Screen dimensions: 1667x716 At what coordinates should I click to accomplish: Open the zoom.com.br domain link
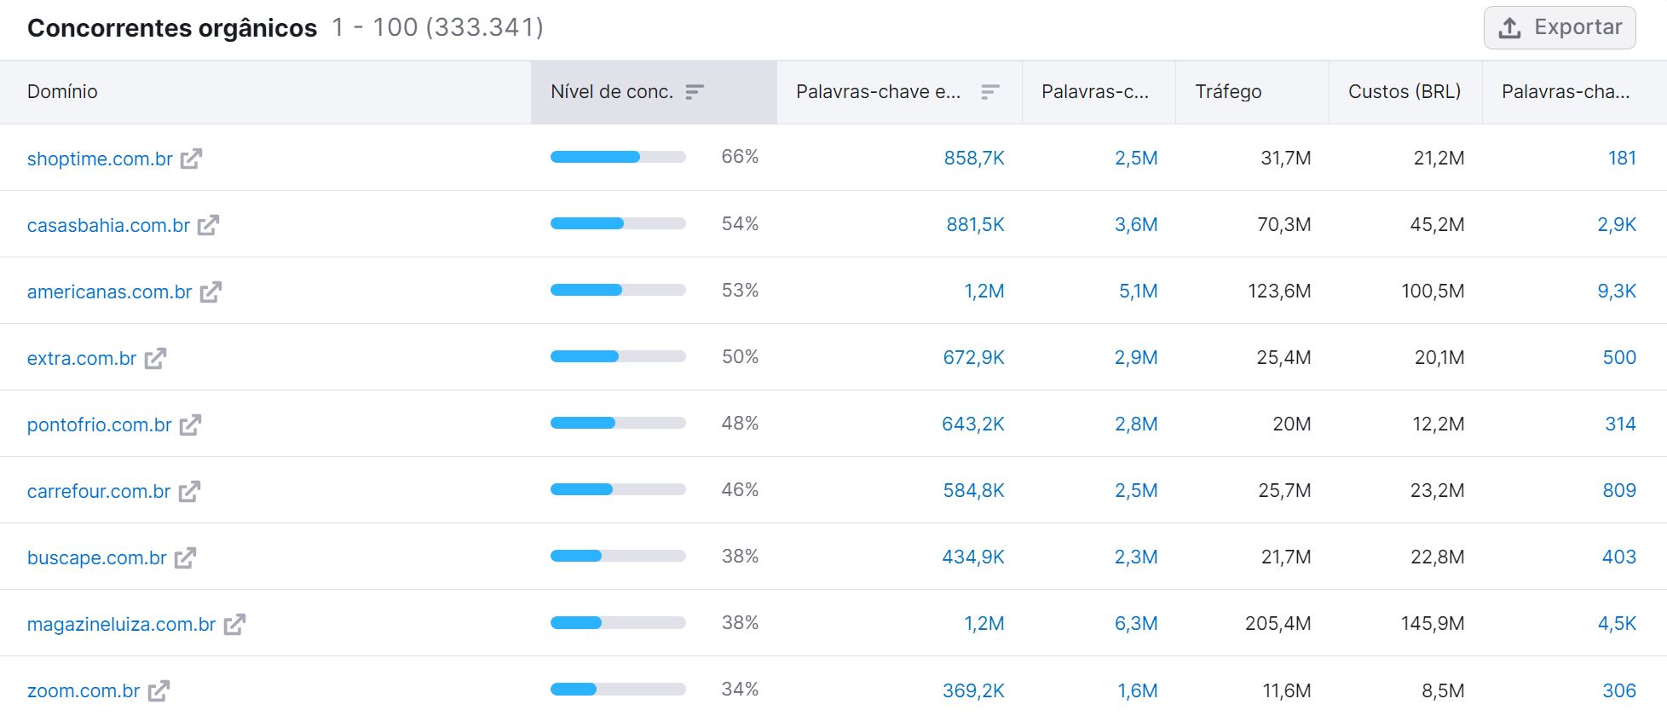[x=84, y=690]
